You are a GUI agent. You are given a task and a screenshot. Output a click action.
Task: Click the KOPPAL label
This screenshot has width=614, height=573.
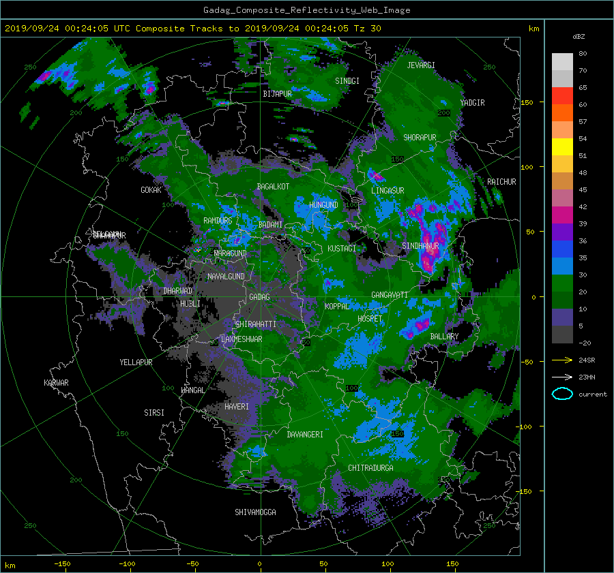(337, 307)
